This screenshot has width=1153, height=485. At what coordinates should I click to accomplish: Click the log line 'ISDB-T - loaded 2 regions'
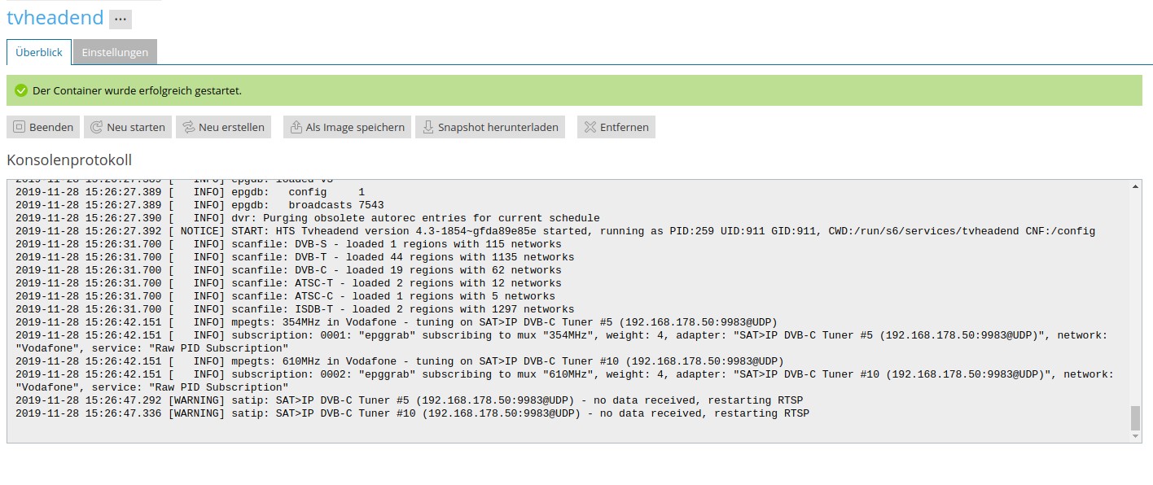pos(295,309)
